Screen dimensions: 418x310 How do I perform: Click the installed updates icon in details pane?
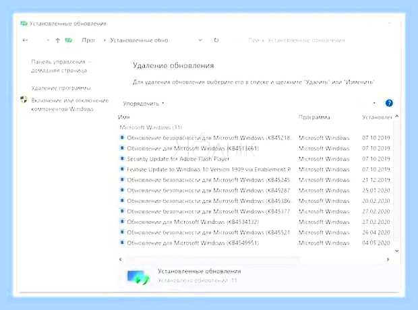tap(138, 277)
